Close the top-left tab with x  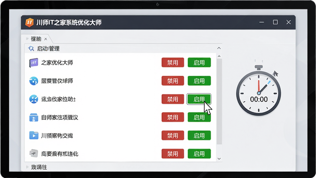(46, 39)
